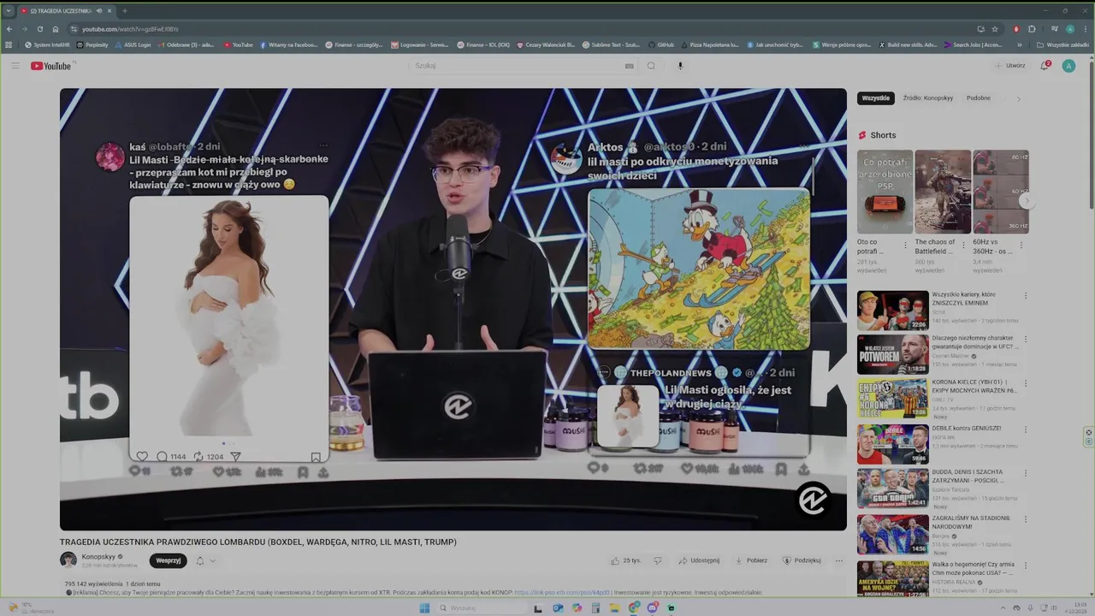The height and width of the screenshot is (616, 1095).
Task: Reload the page with the refresh icon
Action: pyautogui.click(x=39, y=29)
